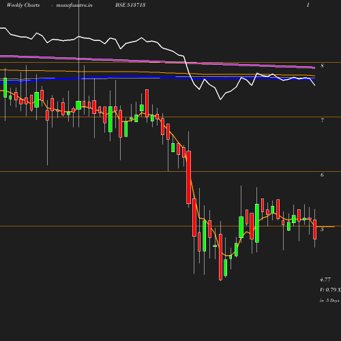Click the 'munafasutra.in' site label

74,5
